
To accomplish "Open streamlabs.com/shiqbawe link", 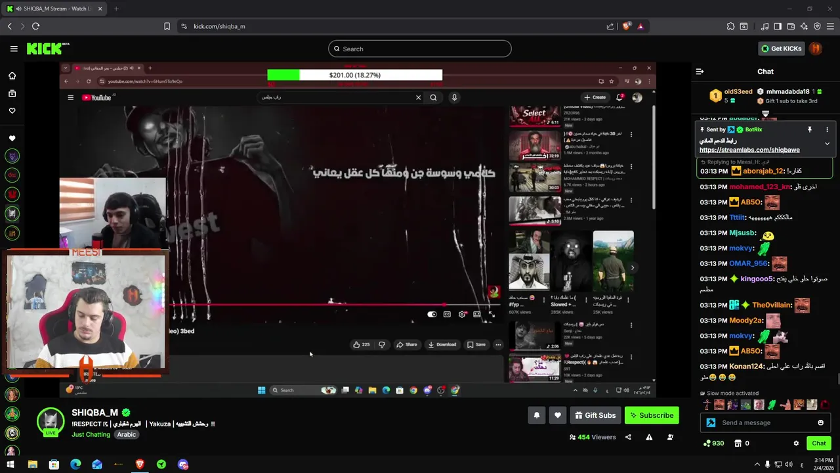I will click(749, 150).
